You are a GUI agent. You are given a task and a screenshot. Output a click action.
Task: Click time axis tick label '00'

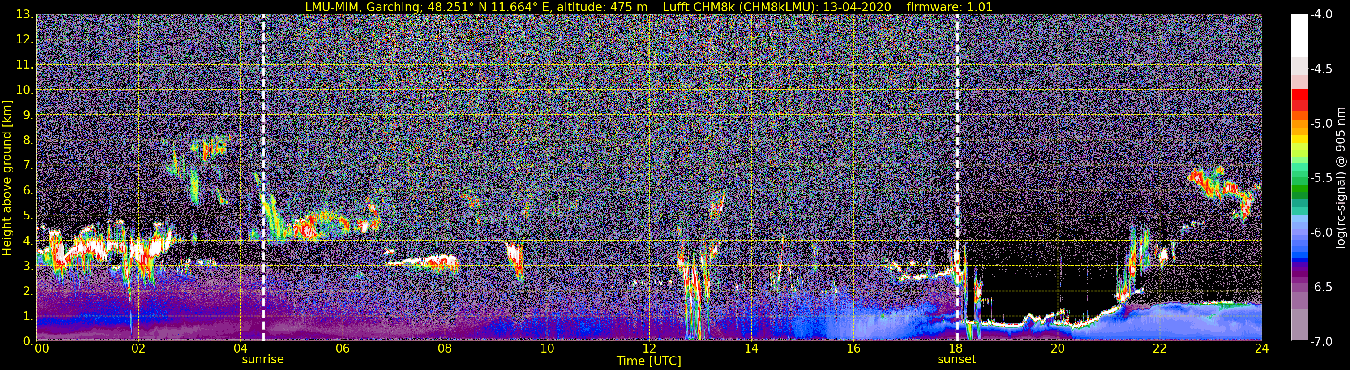point(41,348)
